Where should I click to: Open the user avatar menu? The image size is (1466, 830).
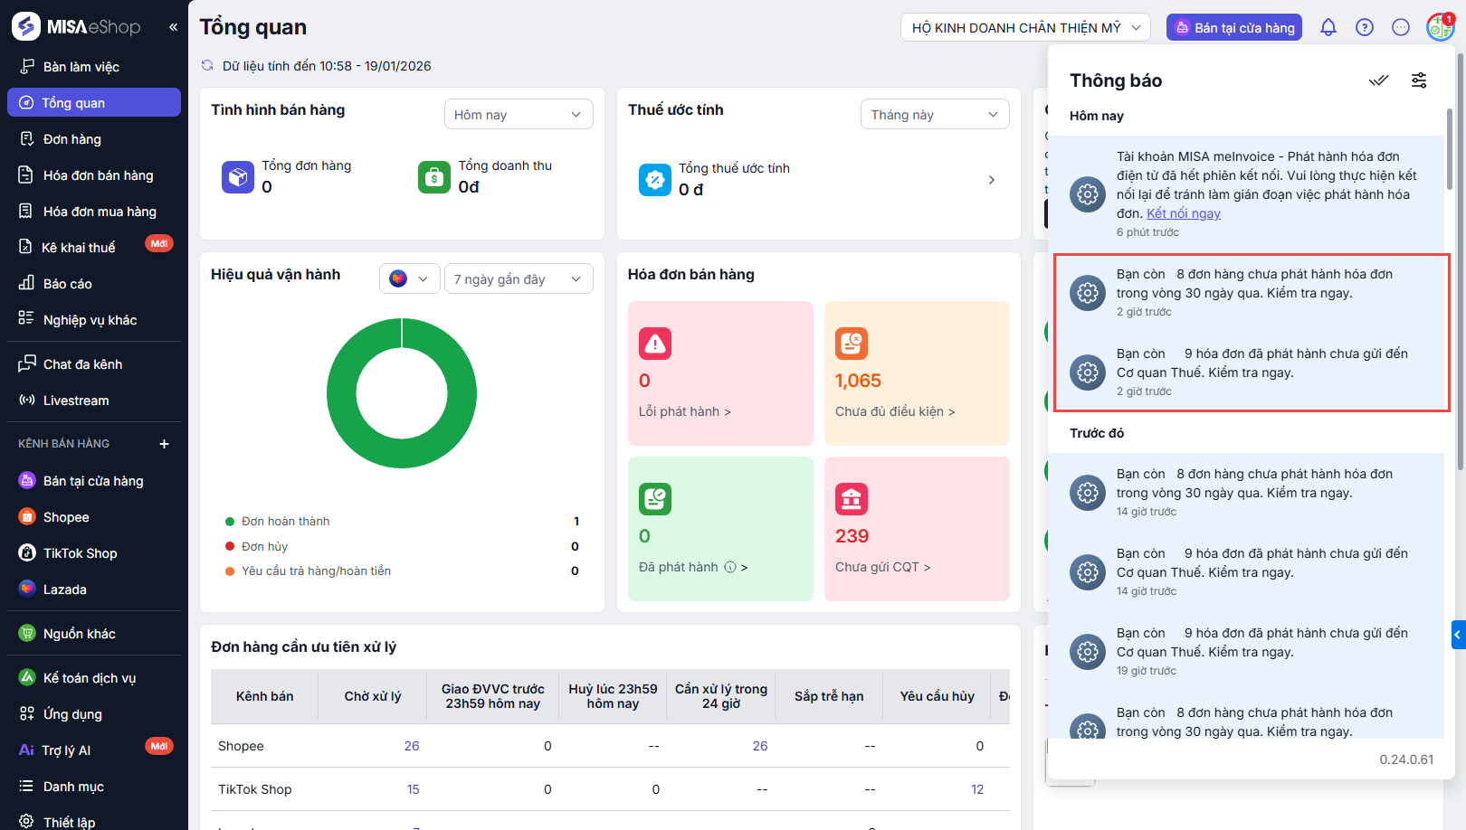[1439, 27]
